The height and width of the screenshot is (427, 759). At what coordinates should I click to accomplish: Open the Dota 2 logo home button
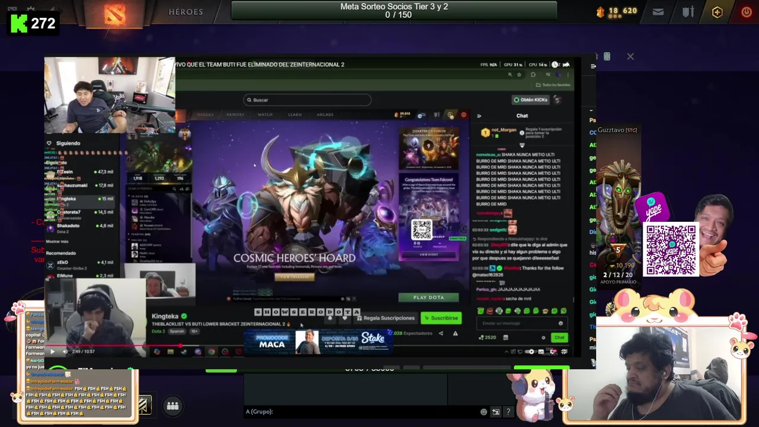115,15
